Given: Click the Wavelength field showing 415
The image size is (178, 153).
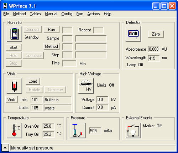Looking at the screenshot, I should (x=154, y=58).
